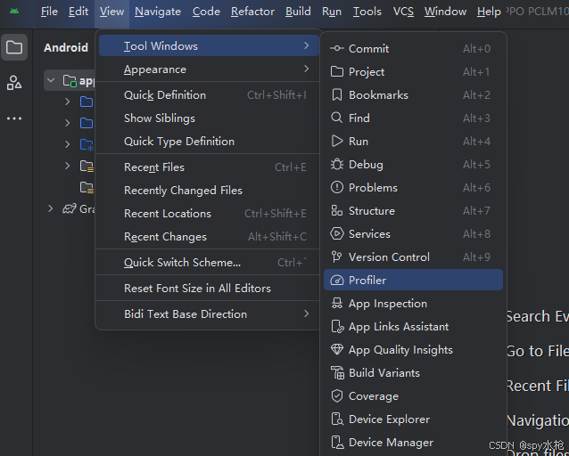
Task: Open the Help menu
Action: (x=489, y=12)
